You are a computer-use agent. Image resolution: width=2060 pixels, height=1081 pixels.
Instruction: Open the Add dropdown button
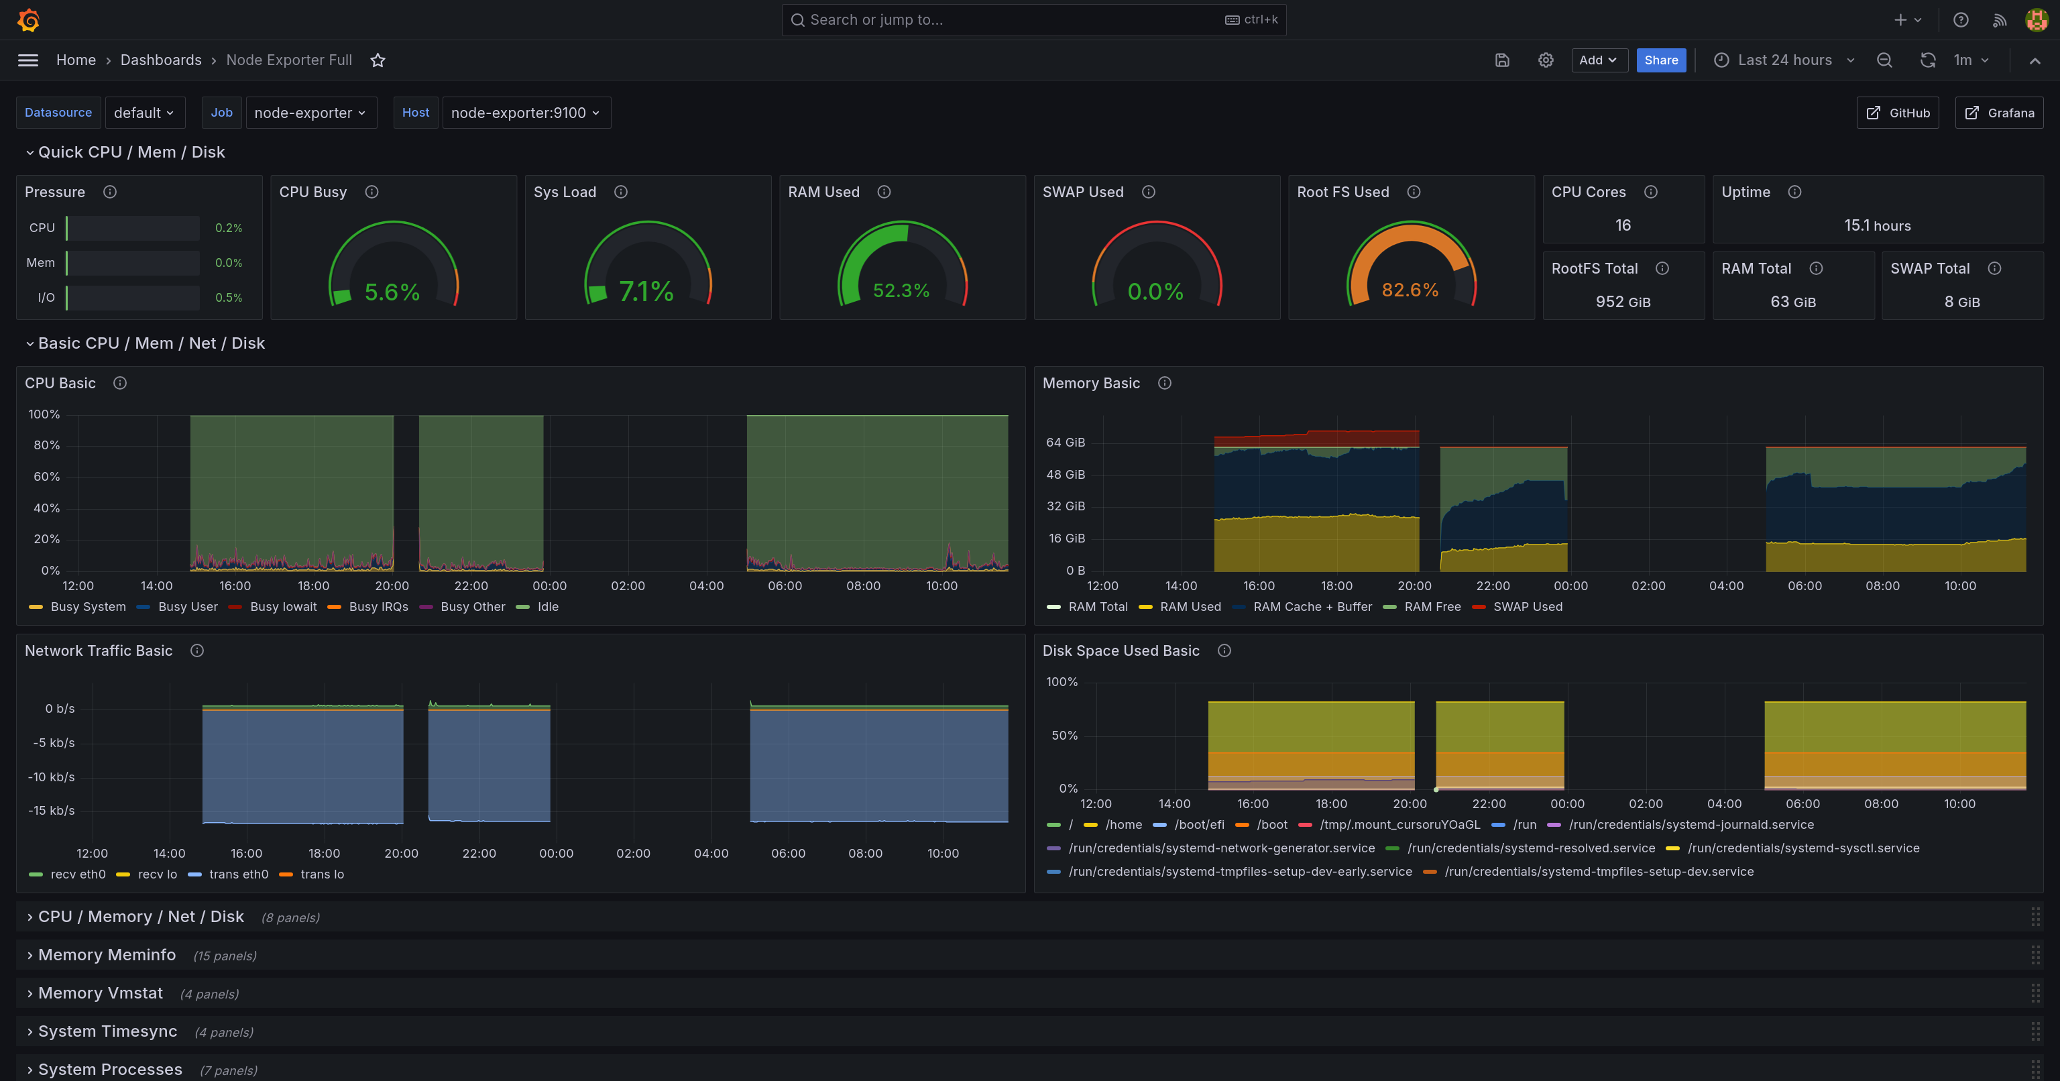tap(1599, 60)
